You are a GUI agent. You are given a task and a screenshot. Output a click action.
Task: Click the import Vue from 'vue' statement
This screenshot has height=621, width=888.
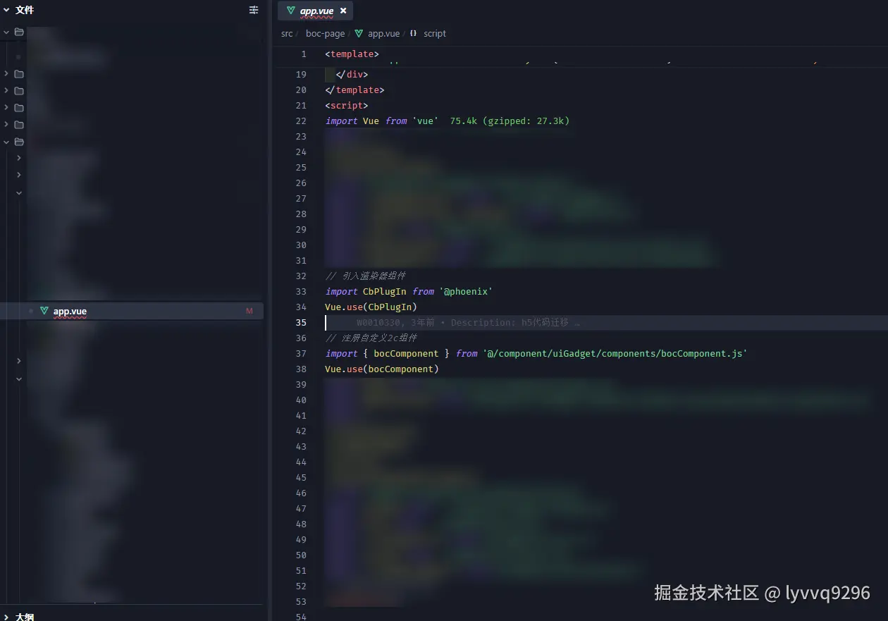pyautogui.click(x=381, y=121)
